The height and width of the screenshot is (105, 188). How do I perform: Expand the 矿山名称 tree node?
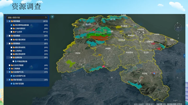[x=9, y=32]
